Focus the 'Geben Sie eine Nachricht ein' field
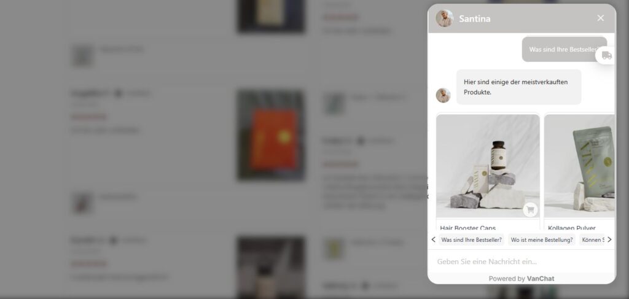Screen dimensions: 629x299 (521, 262)
